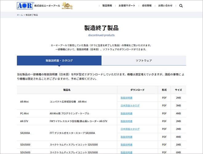Click the 40th anniversary badge
The image size is (203, 154).
tap(67, 6)
